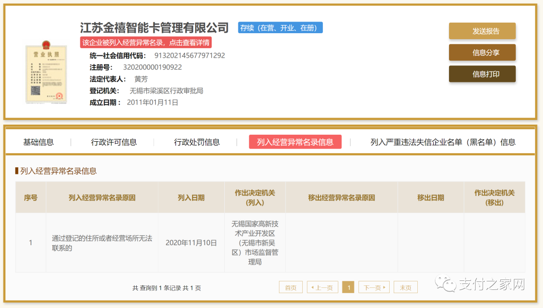Click the 作出决定机关 (移出) column header

coord(495,197)
